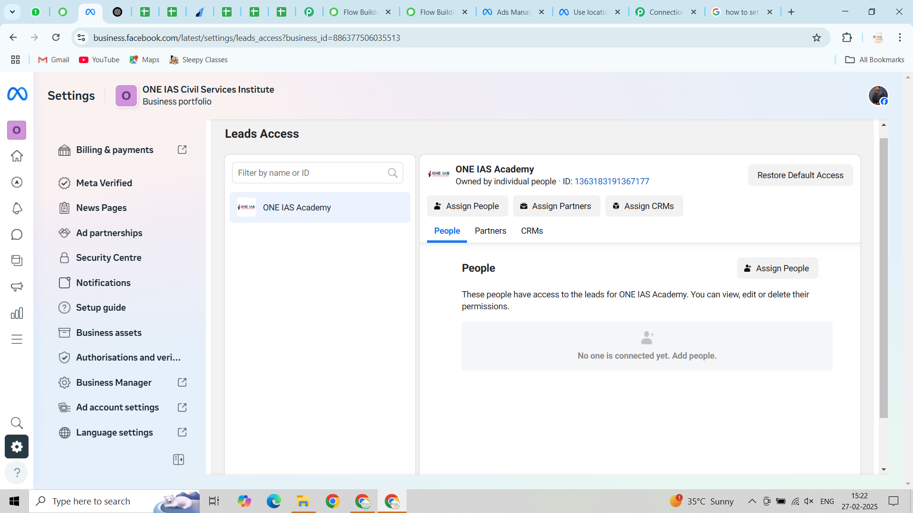Image resolution: width=913 pixels, height=513 pixels.
Task: Click the profile avatar picture
Action: [x=878, y=95]
